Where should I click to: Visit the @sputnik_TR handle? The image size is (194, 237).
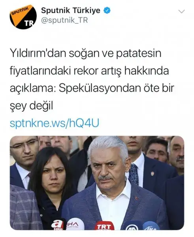tap(64, 20)
